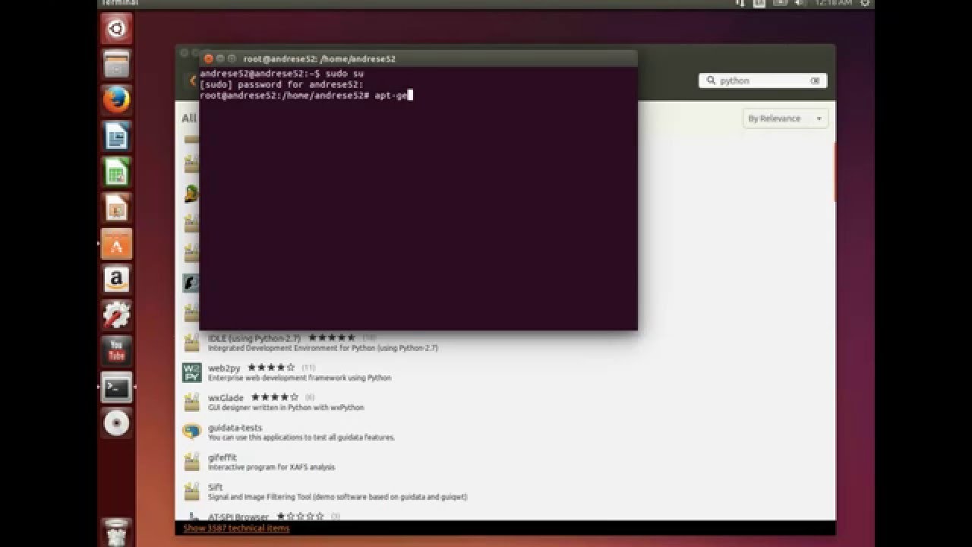Open the DVD disc icon in launcher
The image size is (972, 547).
(x=116, y=423)
